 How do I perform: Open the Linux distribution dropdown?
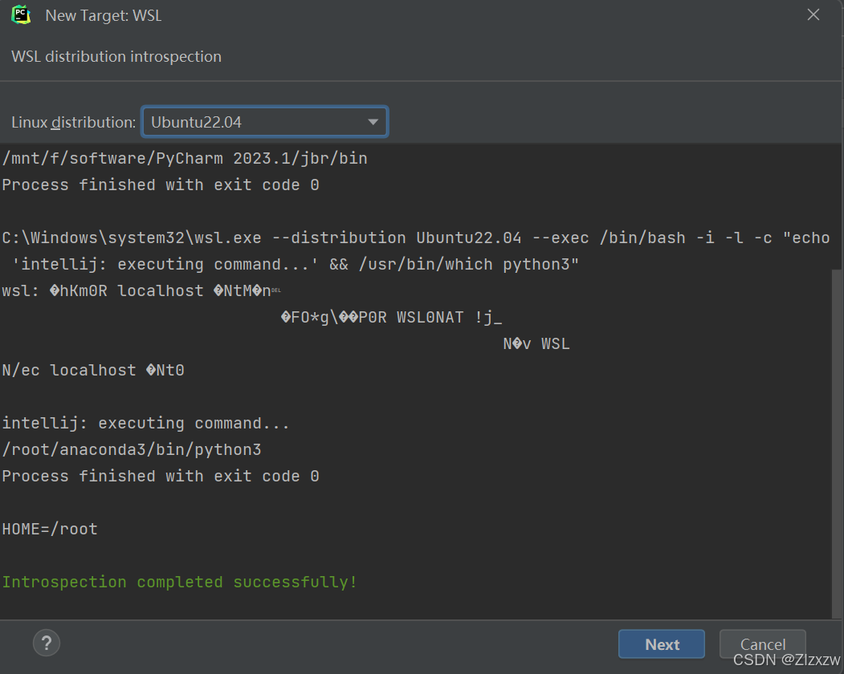click(263, 121)
